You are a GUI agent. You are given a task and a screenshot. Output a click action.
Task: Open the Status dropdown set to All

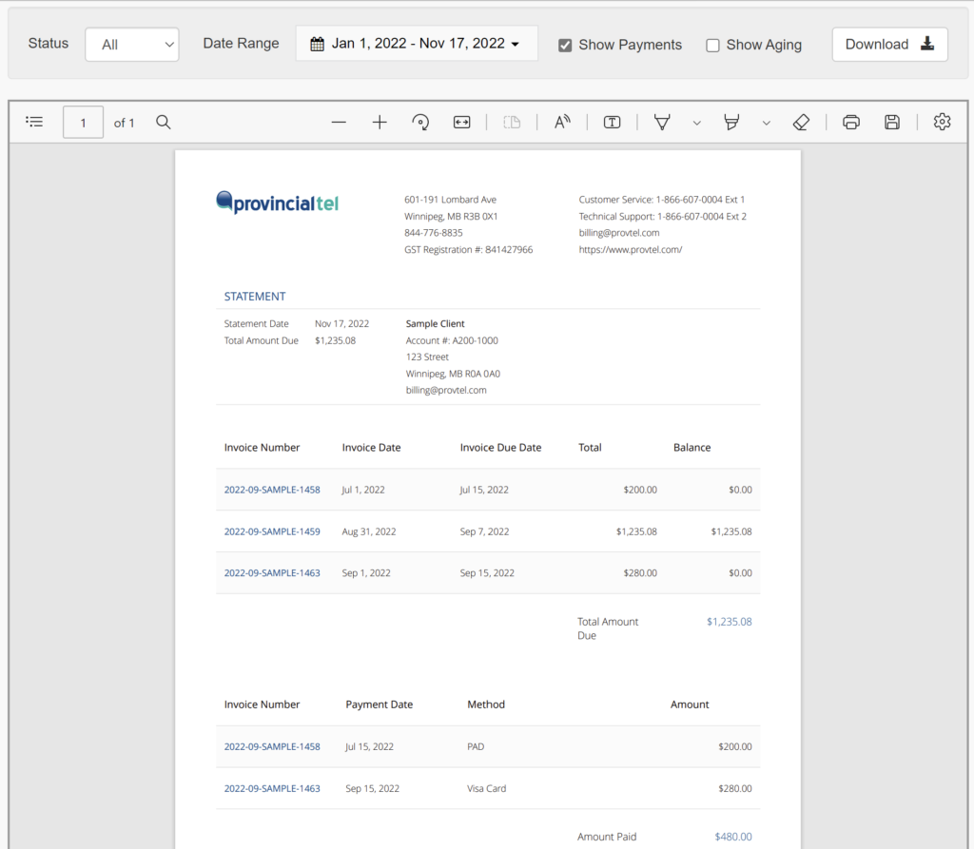pyautogui.click(x=131, y=44)
